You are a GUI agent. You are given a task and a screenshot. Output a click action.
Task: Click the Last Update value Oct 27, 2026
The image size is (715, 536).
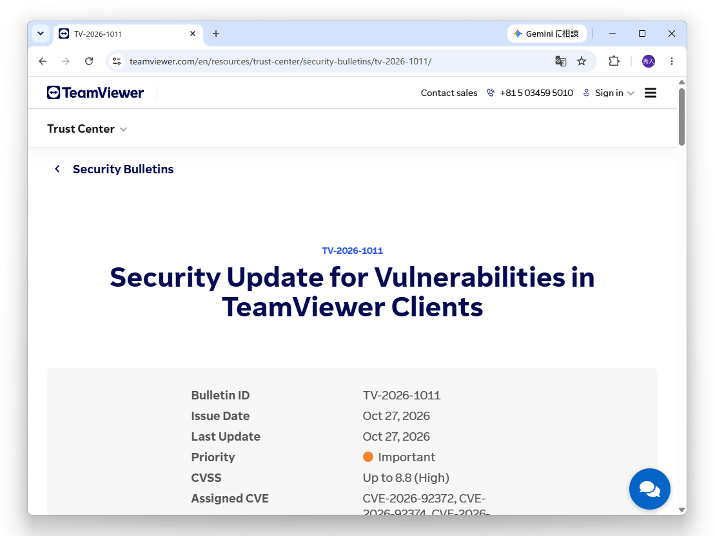click(397, 437)
